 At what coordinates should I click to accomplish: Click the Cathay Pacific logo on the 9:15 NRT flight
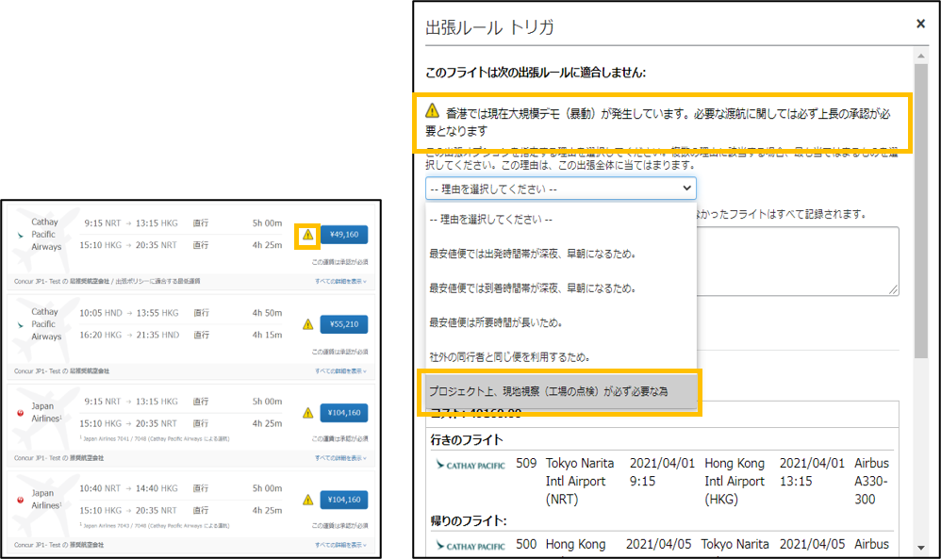[x=21, y=235]
